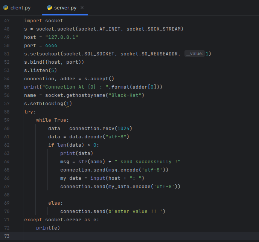Click 'connection.recv(1024)' call
The height and width of the screenshot is (242, 259).
coord(101,129)
